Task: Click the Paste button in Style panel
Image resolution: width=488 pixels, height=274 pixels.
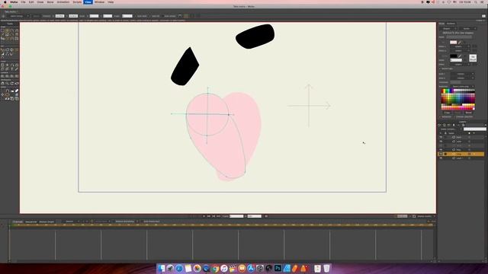Action: click(x=457, y=113)
